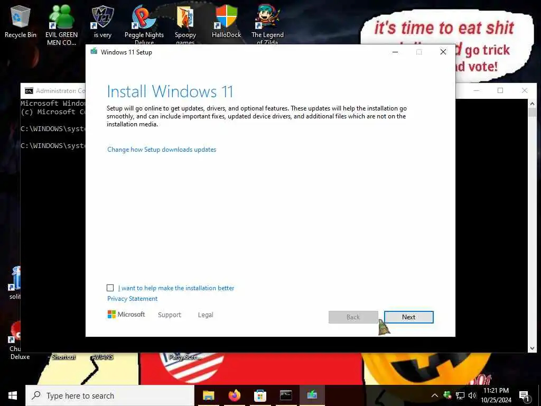Switch to Command Prompt taskbar icon
The width and height of the screenshot is (541, 406).
point(286,395)
